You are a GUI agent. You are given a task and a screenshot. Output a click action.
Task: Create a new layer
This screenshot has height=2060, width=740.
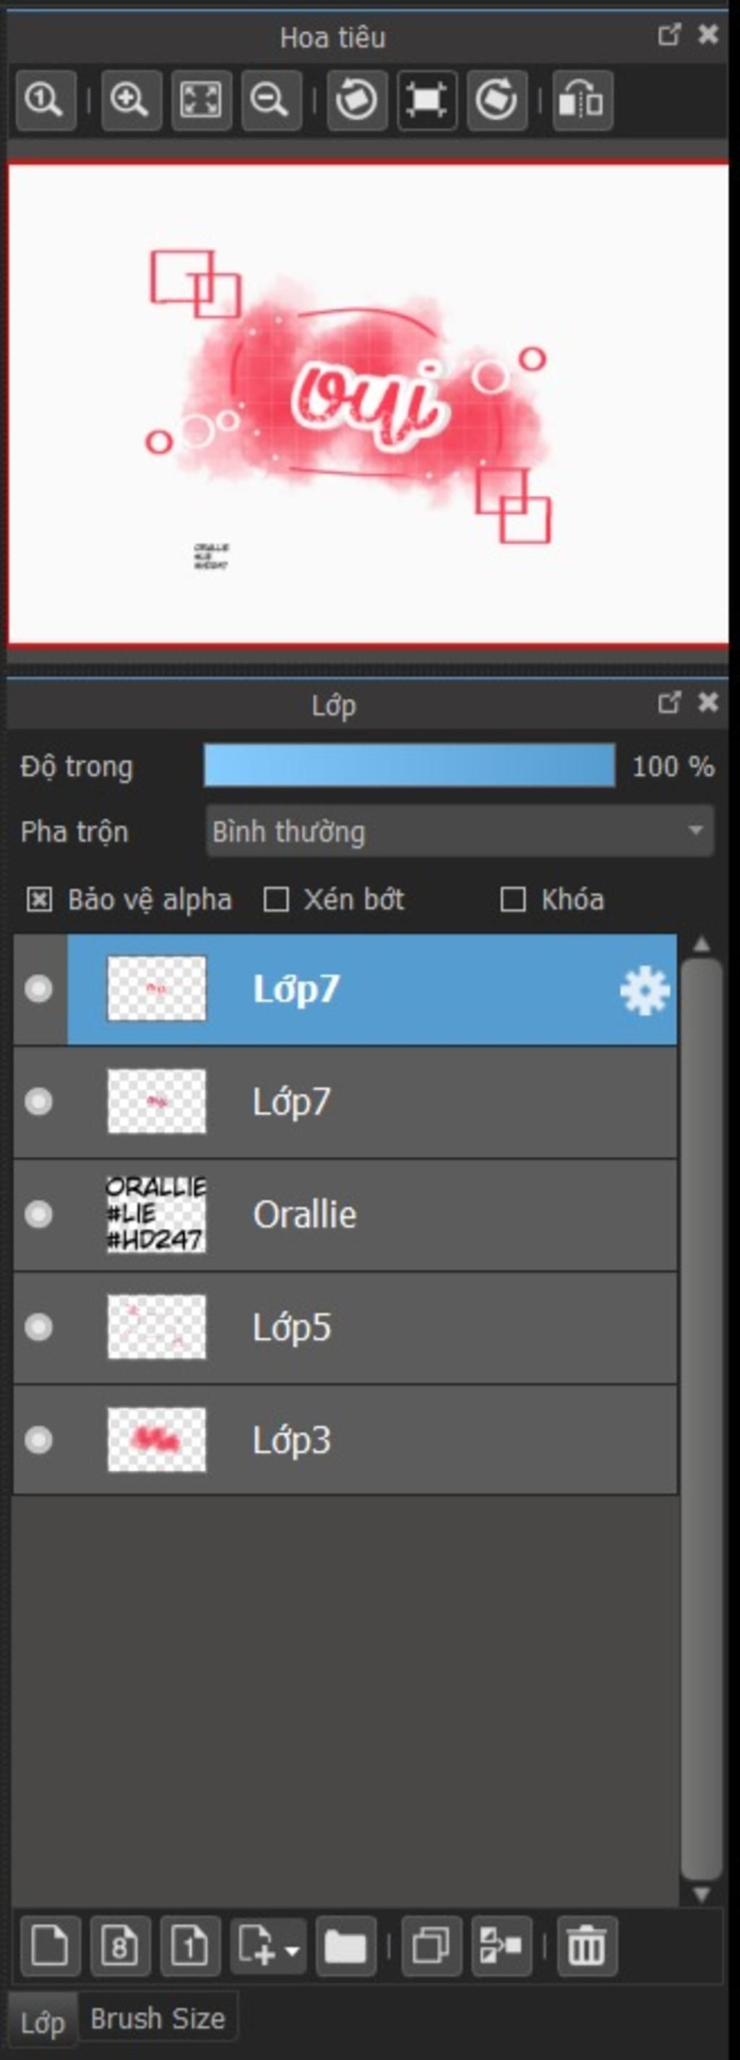[50, 1946]
